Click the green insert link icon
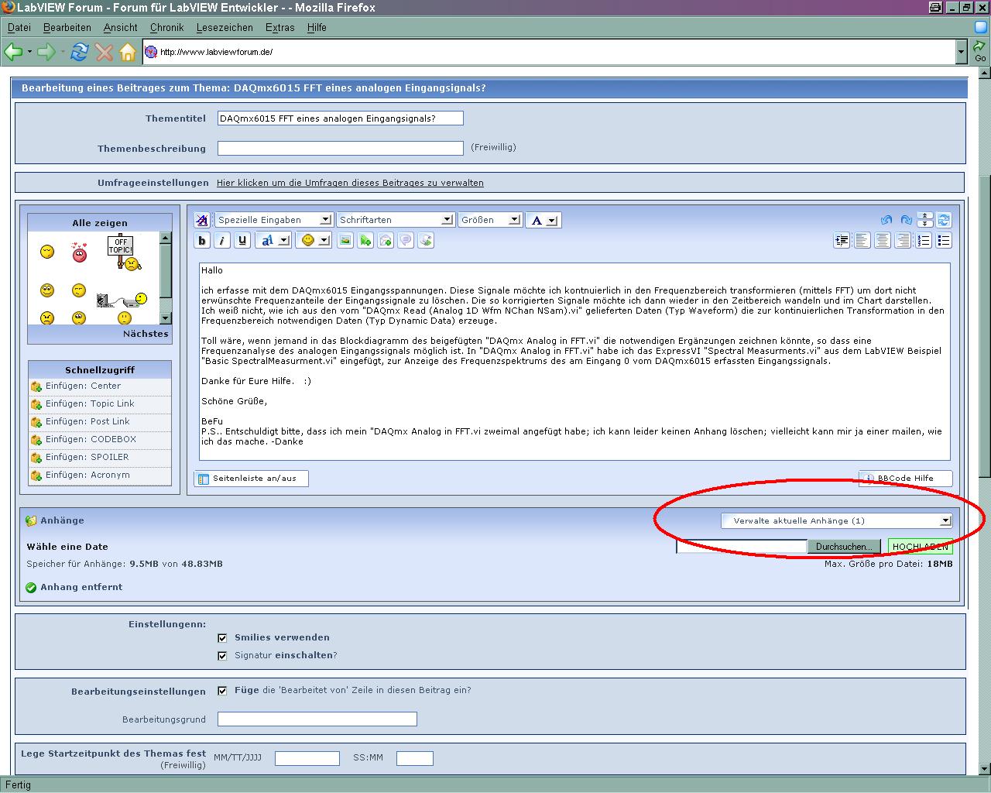Viewport: 991px width, 793px height. [x=365, y=241]
